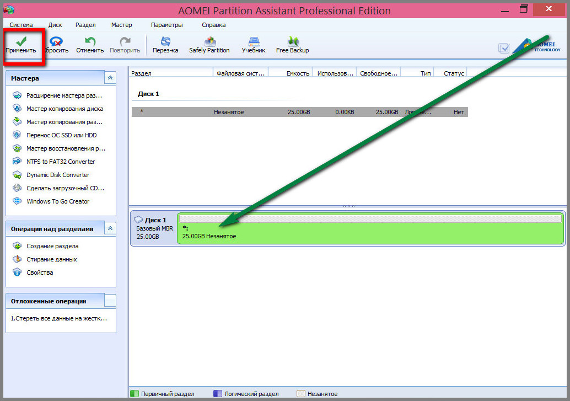Click the Мастер копирования раздела icon

(x=17, y=121)
